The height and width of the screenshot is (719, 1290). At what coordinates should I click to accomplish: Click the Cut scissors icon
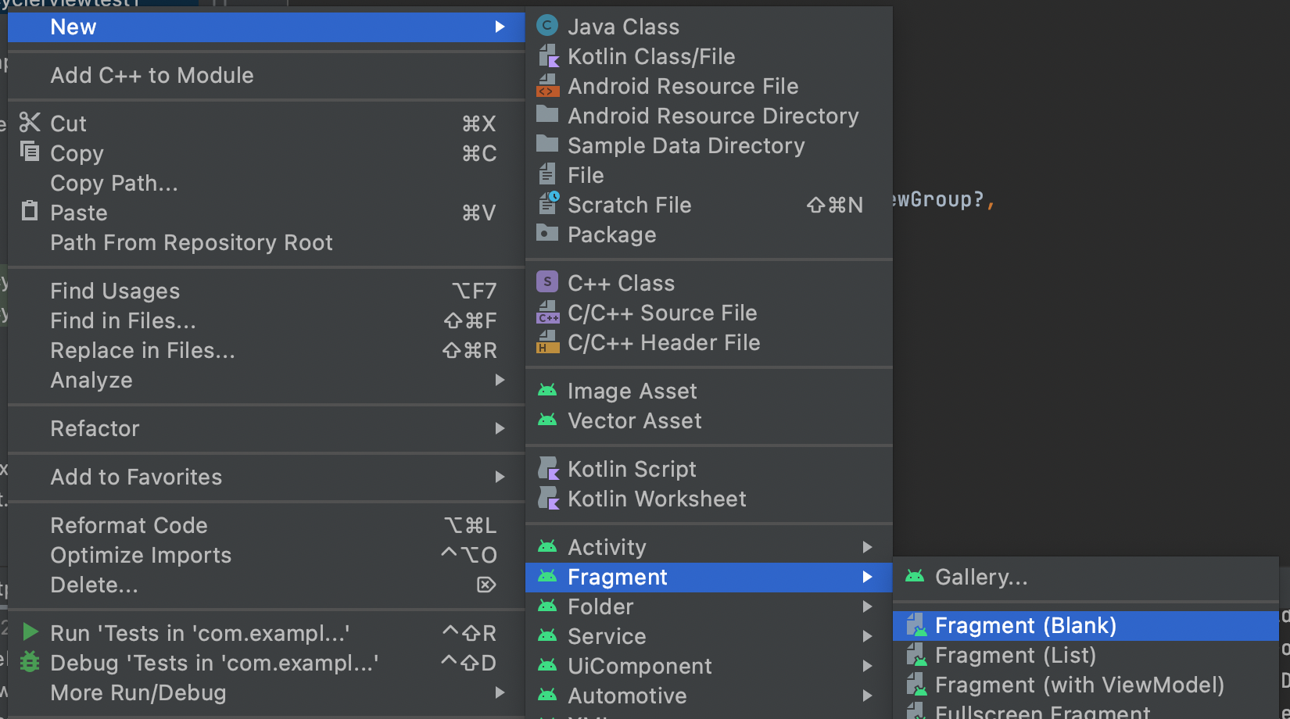click(x=30, y=123)
